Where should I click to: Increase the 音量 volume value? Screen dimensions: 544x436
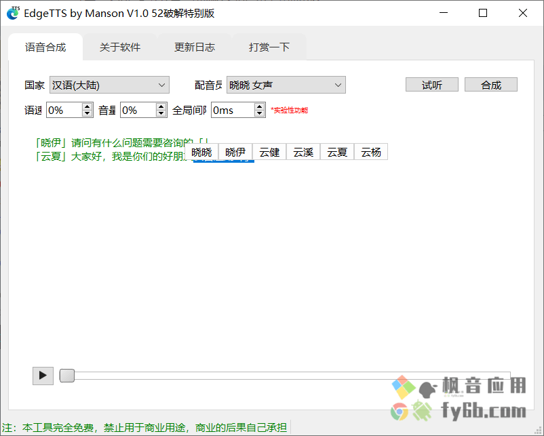coord(161,106)
